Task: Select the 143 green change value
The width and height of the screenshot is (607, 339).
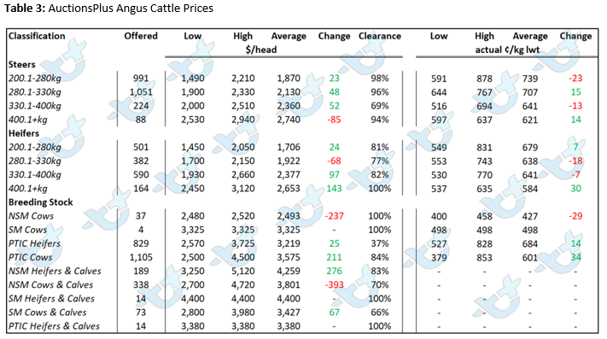Action: [x=334, y=189]
